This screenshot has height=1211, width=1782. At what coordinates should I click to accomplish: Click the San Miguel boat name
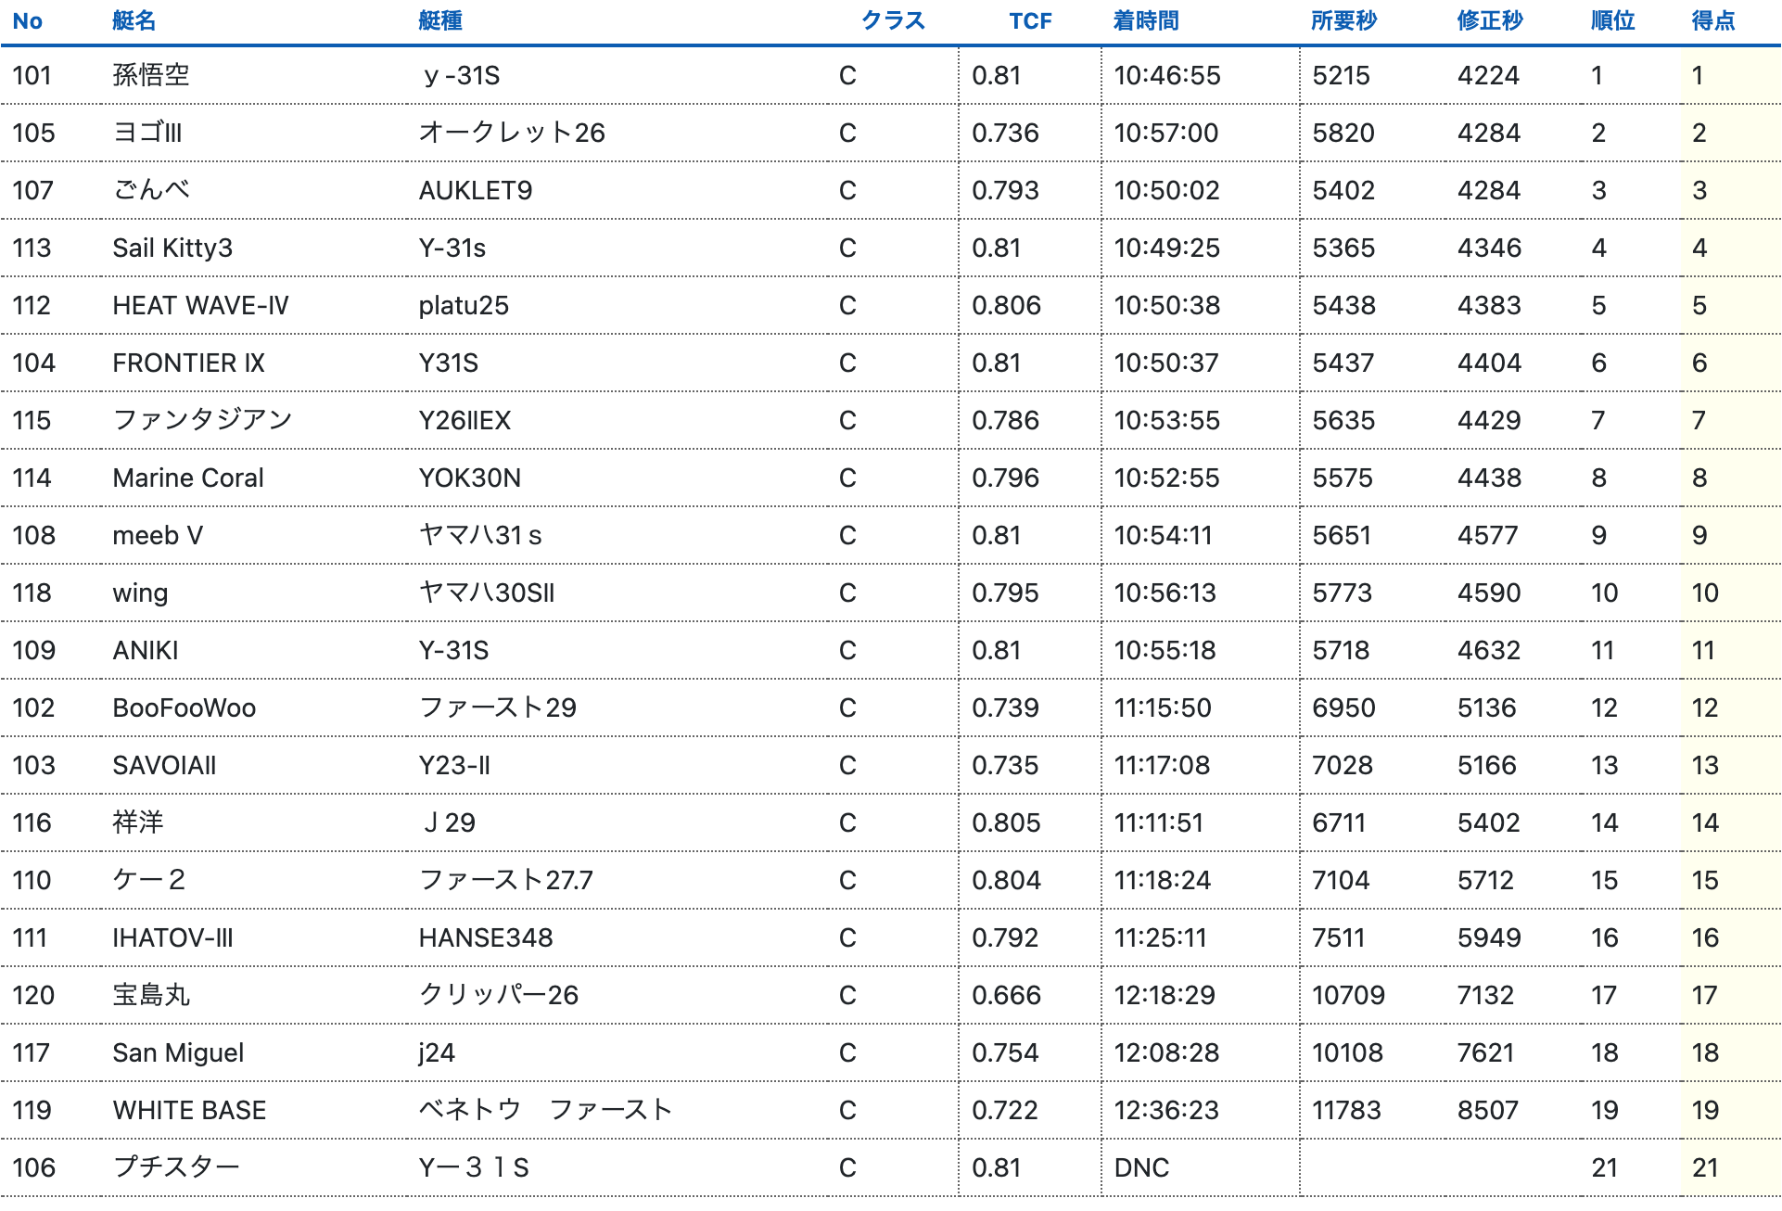(x=178, y=1052)
